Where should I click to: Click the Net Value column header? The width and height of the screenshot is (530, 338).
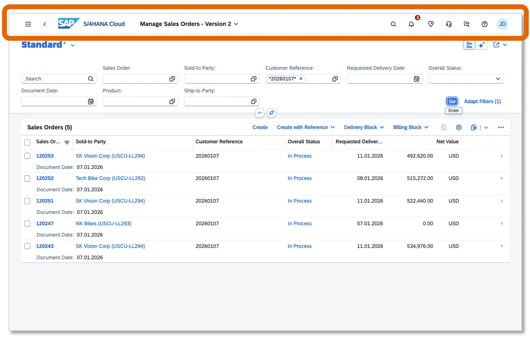(x=448, y=142)
